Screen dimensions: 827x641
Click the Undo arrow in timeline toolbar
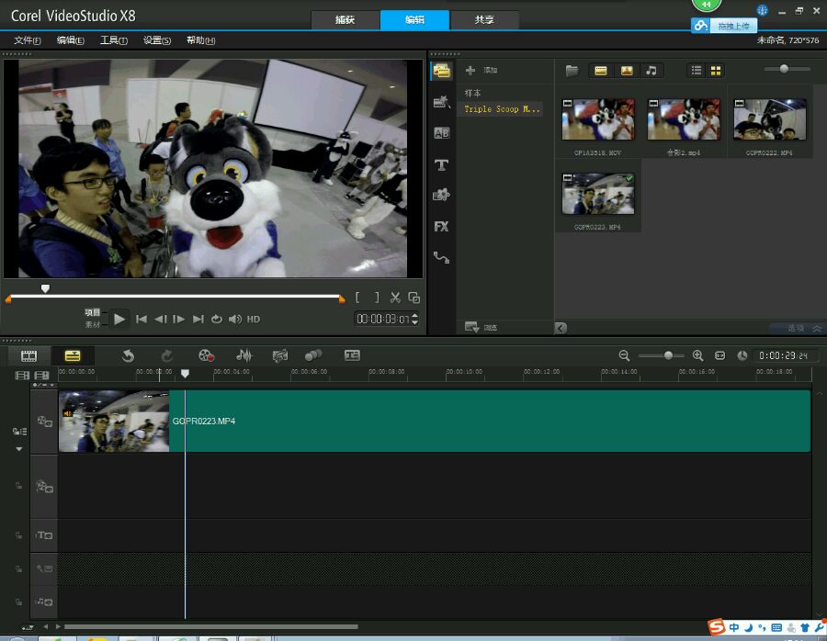pyautogui.click(x=129, y=355)
